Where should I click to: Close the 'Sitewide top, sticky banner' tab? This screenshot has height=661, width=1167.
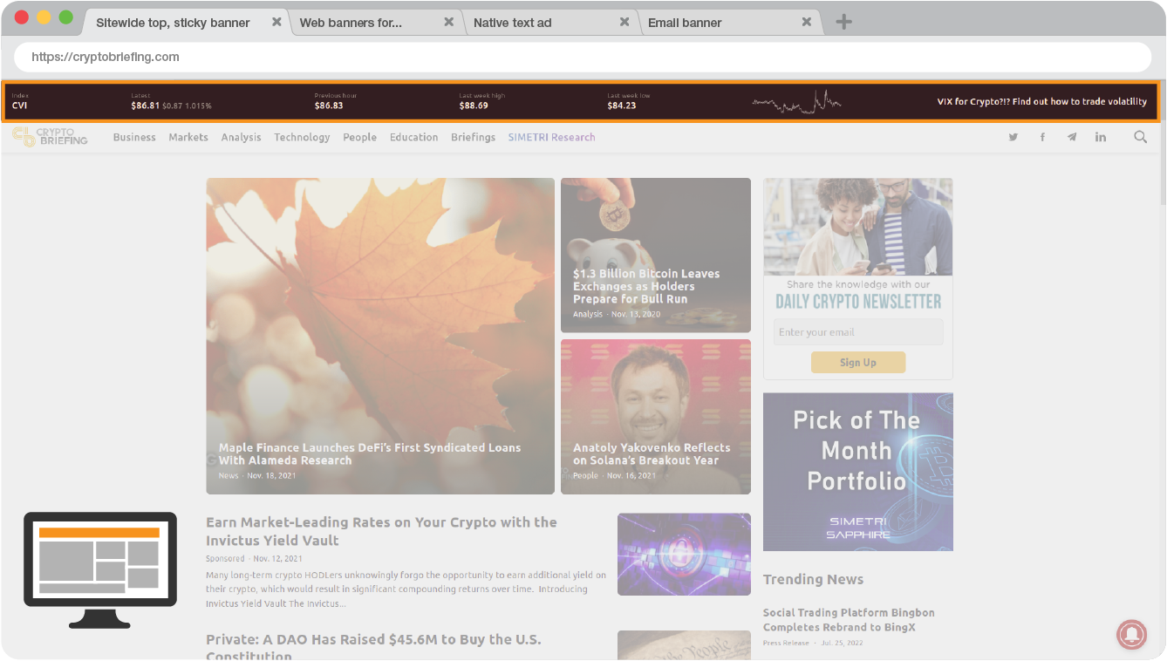click(276, 22)
